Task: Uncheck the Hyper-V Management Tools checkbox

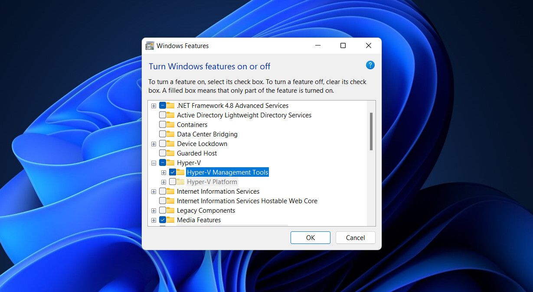Action: pos(172,172)
